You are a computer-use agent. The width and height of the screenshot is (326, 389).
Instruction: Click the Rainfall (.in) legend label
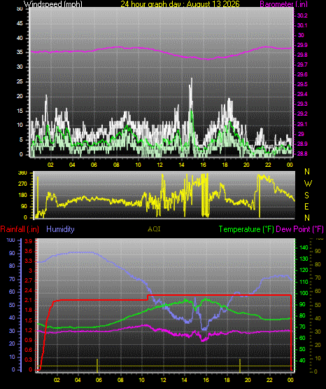[20, 229]
